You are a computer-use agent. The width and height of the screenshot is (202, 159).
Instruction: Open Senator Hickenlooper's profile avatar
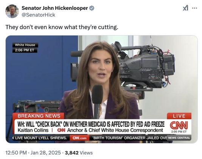click(12, 11)
